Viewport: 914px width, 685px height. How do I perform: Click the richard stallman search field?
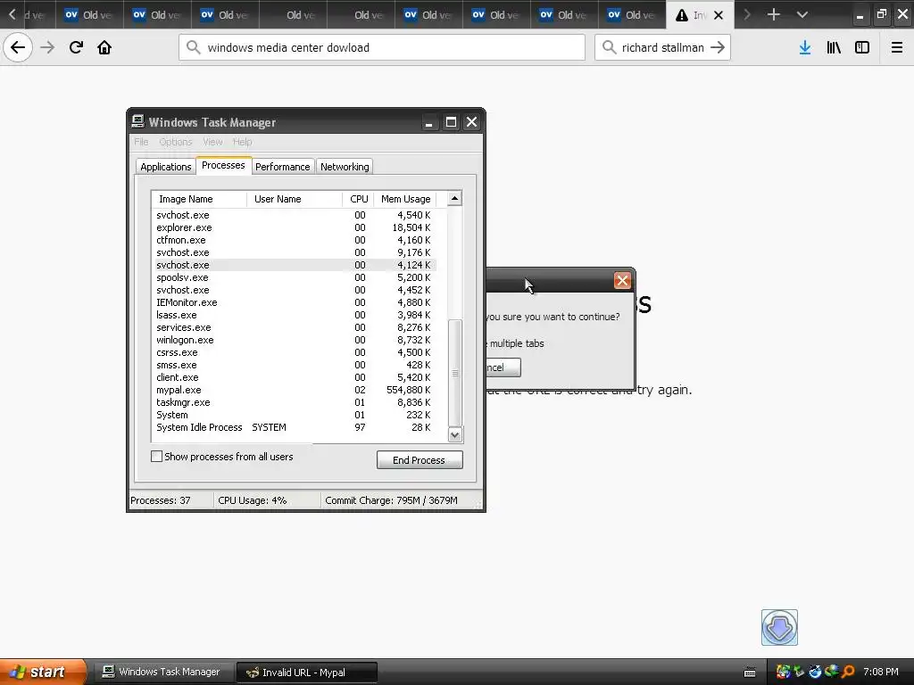tap(663, 47)
